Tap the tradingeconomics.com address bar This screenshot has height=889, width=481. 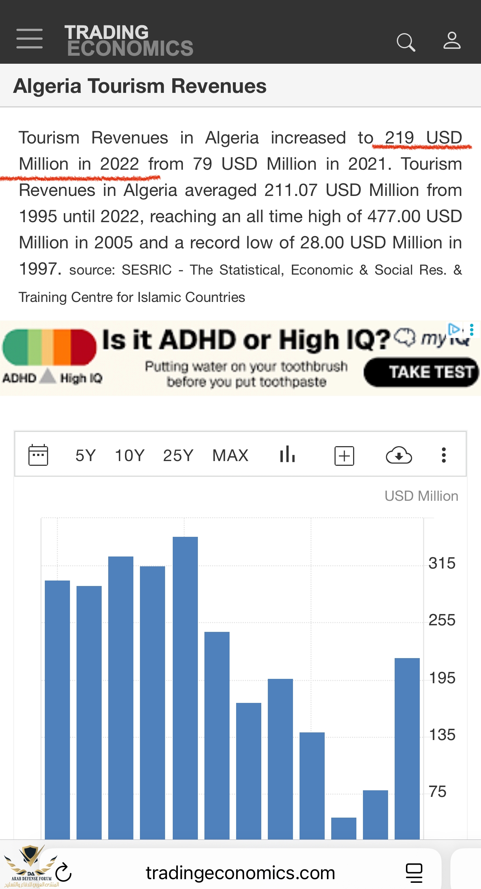coord(240,873)
